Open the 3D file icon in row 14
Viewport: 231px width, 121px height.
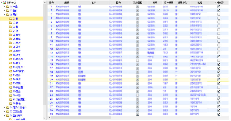coord(138,56)
